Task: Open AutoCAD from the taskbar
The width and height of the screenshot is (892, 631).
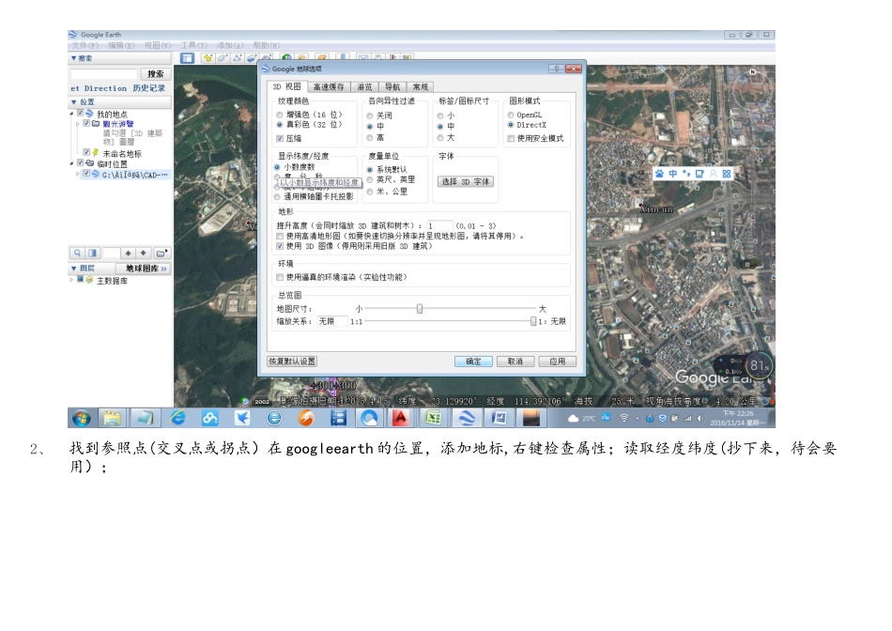Action: (x=401, y=419)
